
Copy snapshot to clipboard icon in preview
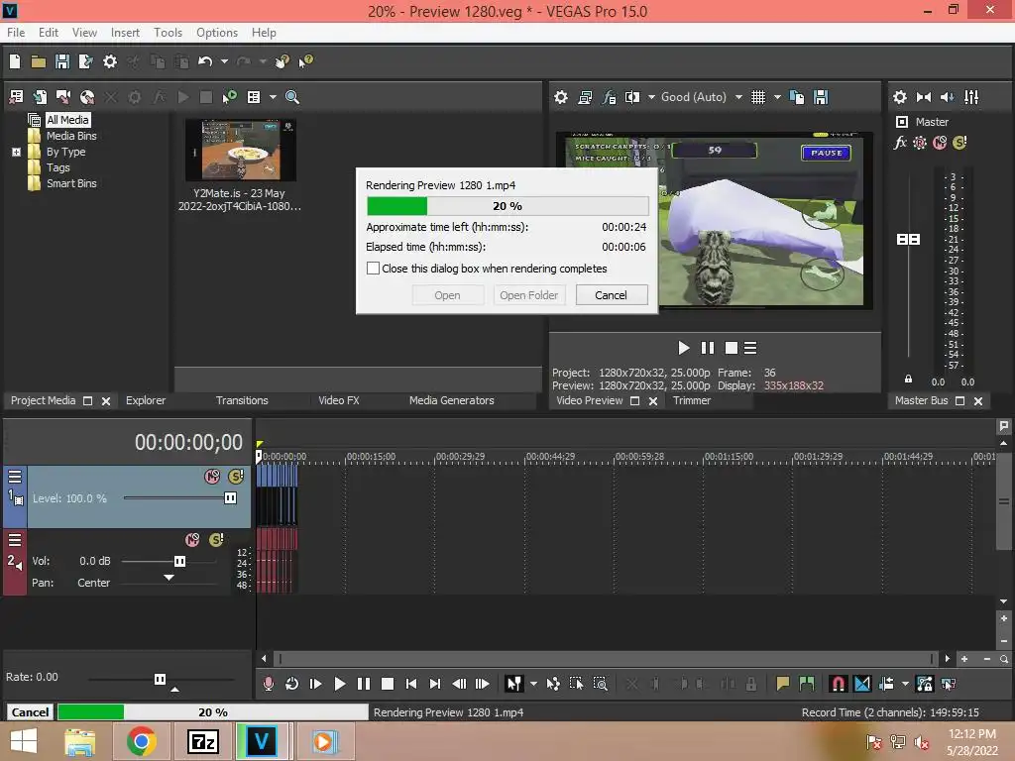(797, 97)
